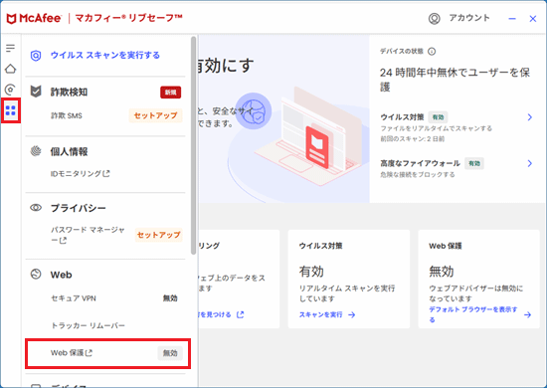Run ウイルス スキャンを実行する

[x=105, y=55]
